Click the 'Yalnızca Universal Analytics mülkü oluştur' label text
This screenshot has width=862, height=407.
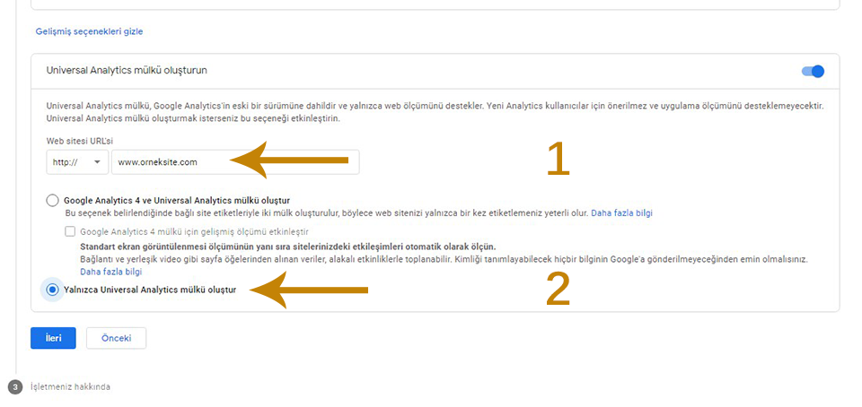click(x=150, y=290)
